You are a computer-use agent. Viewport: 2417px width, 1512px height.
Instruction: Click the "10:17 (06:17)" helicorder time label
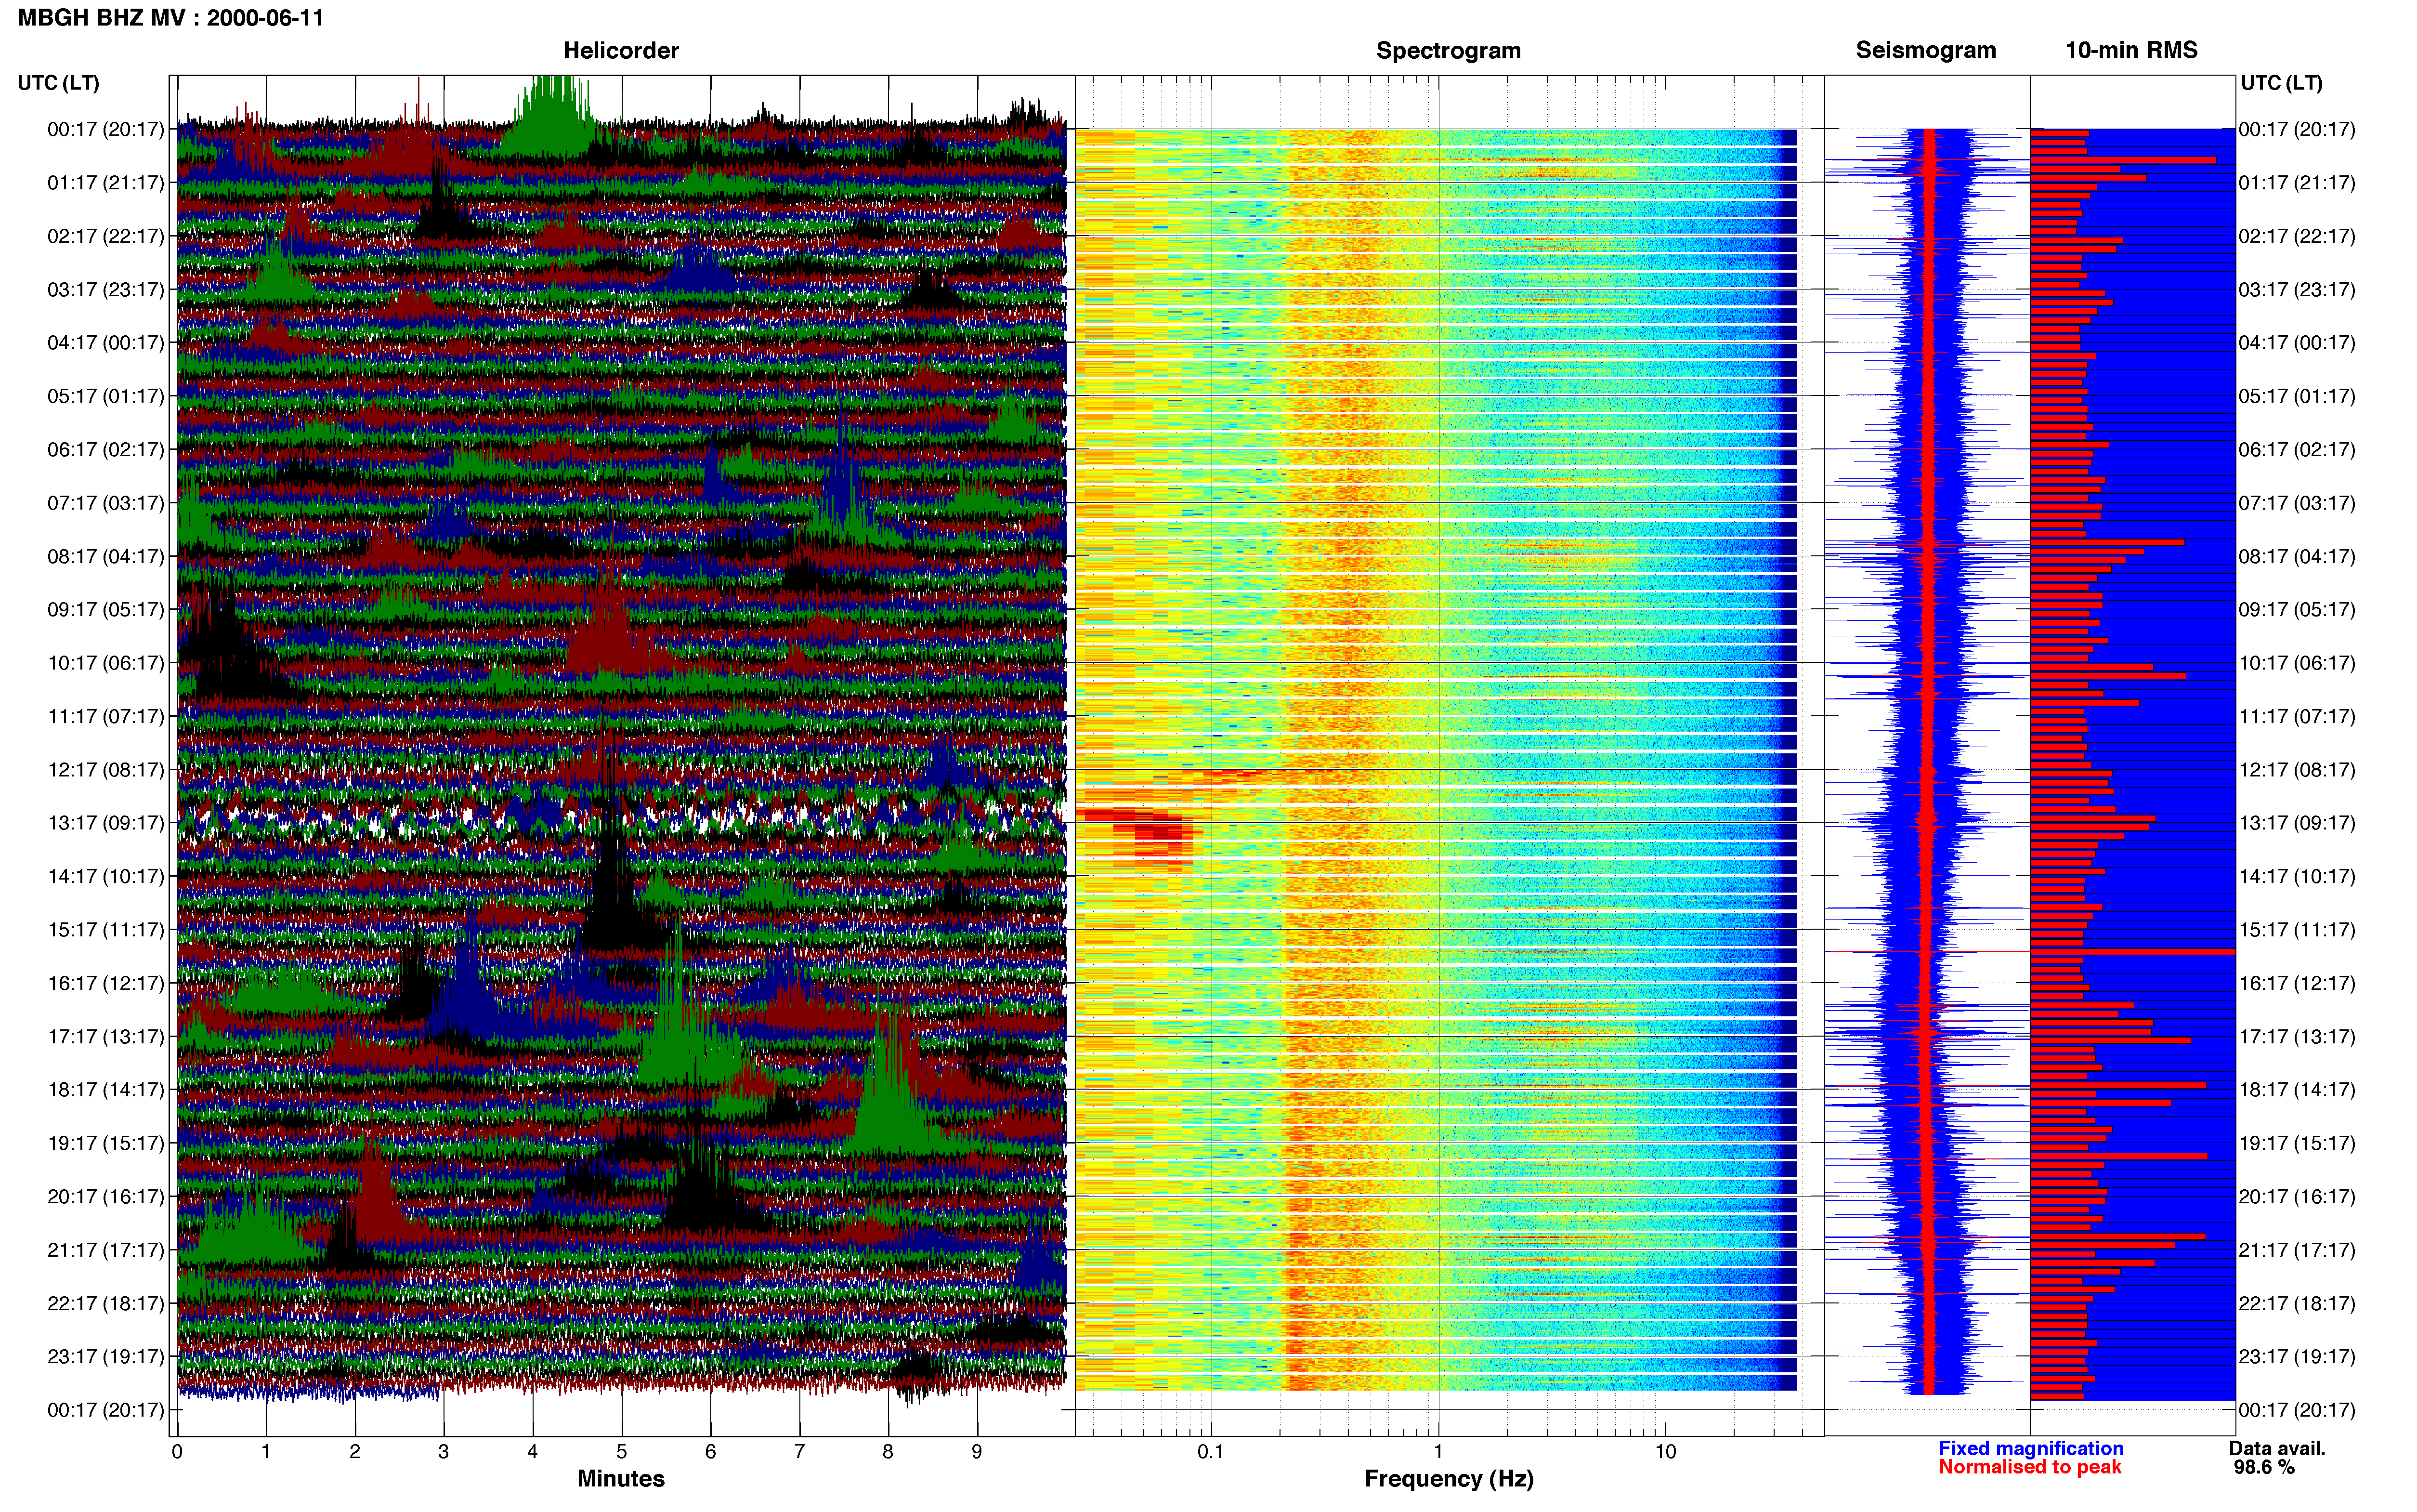point(106,663)
